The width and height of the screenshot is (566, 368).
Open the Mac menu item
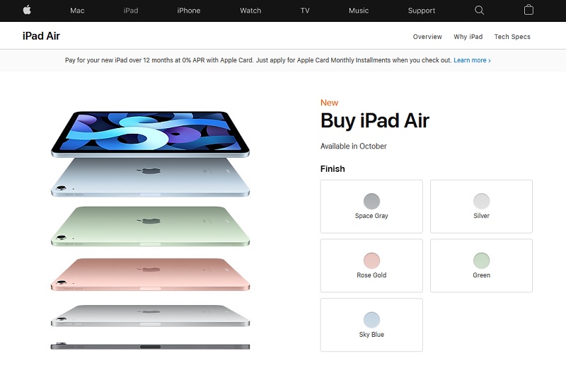[77, 11]
